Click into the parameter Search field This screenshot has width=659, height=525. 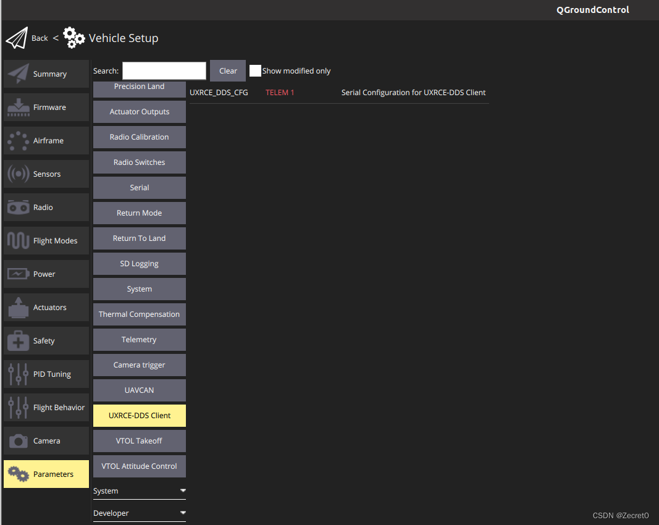coord(164,71)
